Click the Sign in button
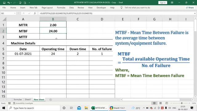Screen dimensions: 197x111 click(163, 2)
